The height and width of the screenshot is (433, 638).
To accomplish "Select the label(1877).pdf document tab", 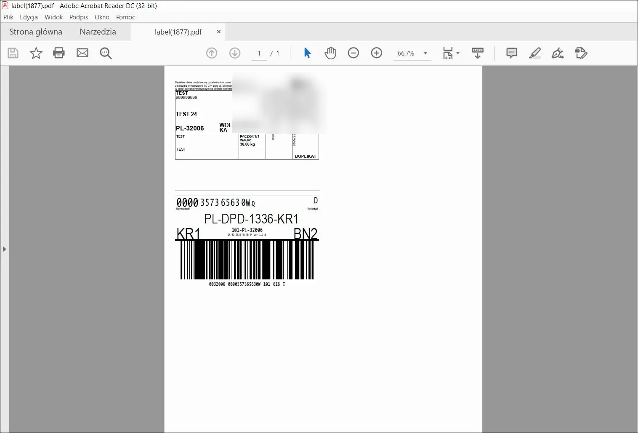I will click(x=178, y=32).
